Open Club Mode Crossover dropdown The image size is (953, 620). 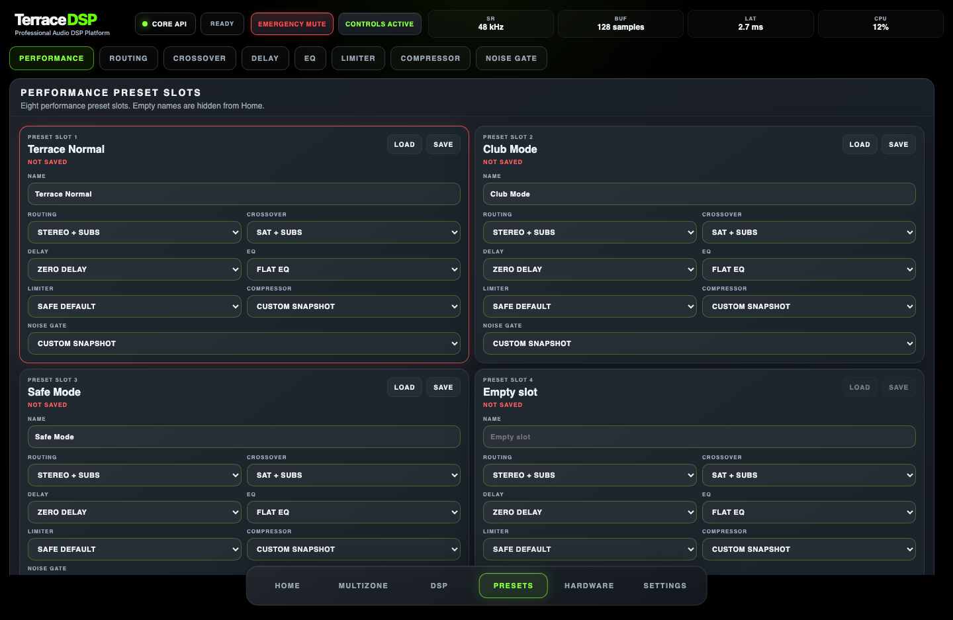pyautogui.click(x=809, y=232)
